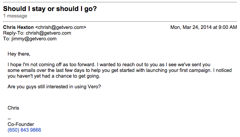Image resolution: width=240 pixels, height=137 pixels.
Task: Click the subject 'Should I stay or should I go?'
Action: [50, 9]
